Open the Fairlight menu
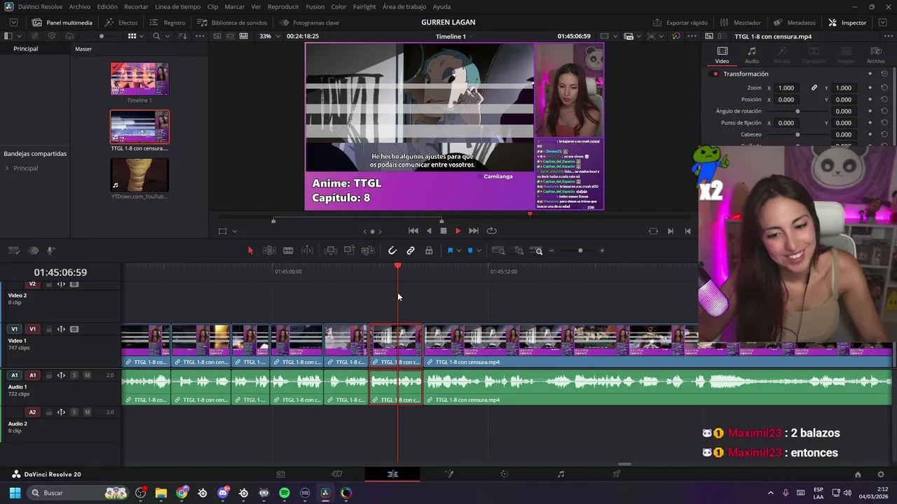The width and height of the screenshot is (897, 504). [364, 6]
